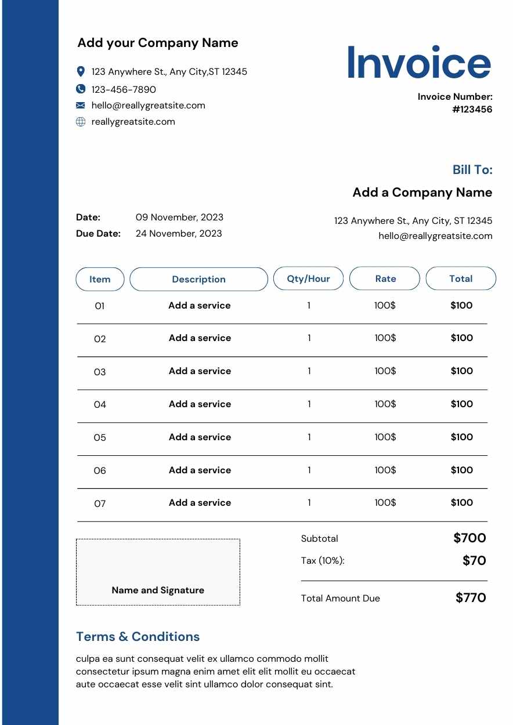The image size is (513, 725).
Task: Click the reallygreatsite.com website text
Action: pos(133,122)
